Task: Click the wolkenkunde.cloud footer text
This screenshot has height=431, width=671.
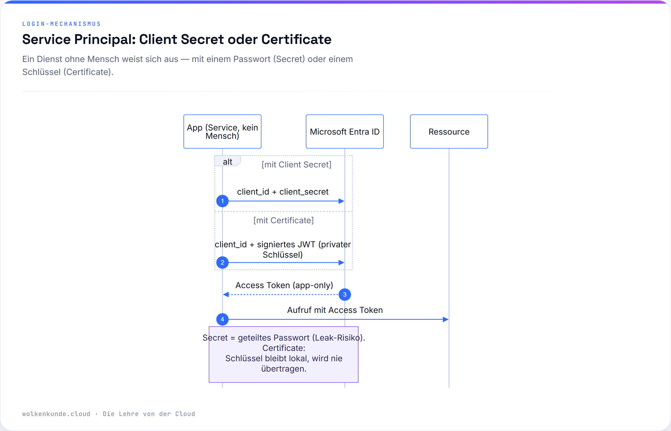Action: coord(108,414)
